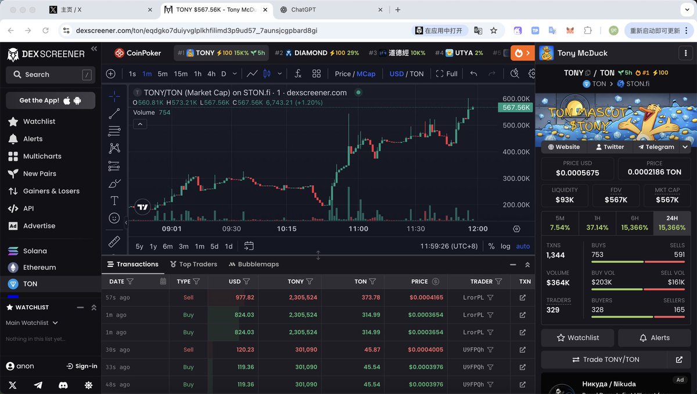Switch chart denomination to TON

click(417, 74)
